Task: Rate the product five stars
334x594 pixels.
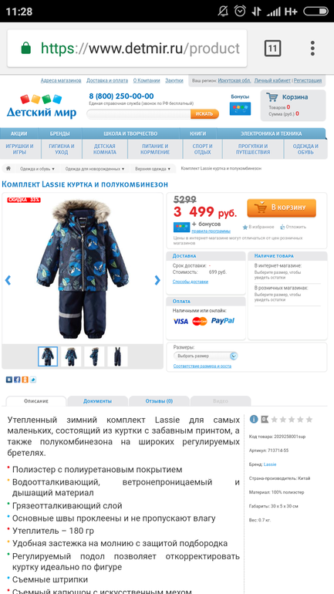Action: 309,420
